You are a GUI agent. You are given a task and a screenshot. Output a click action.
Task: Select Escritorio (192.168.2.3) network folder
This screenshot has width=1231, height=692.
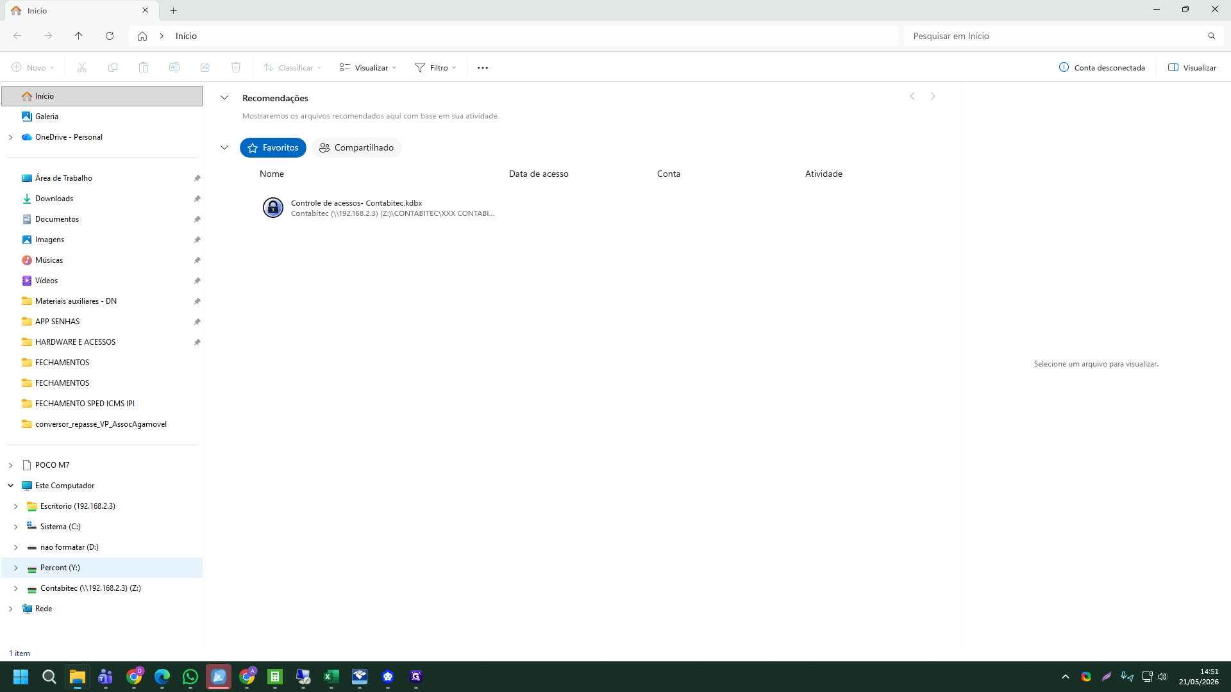tap(102, 506)
